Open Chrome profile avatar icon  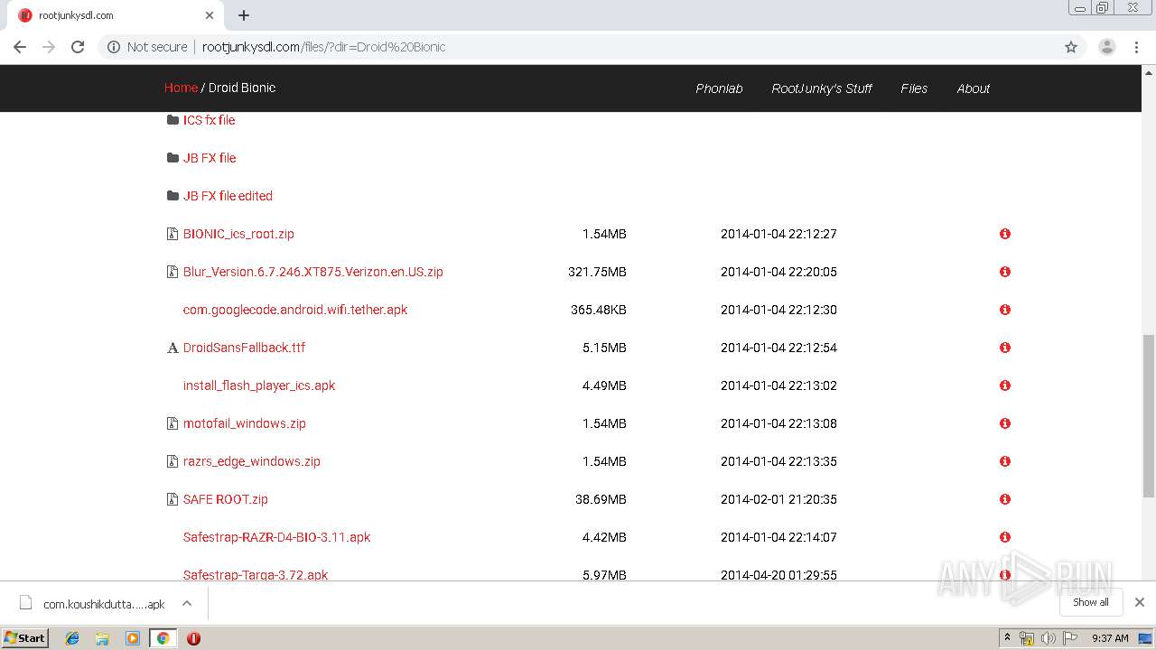1106,47
